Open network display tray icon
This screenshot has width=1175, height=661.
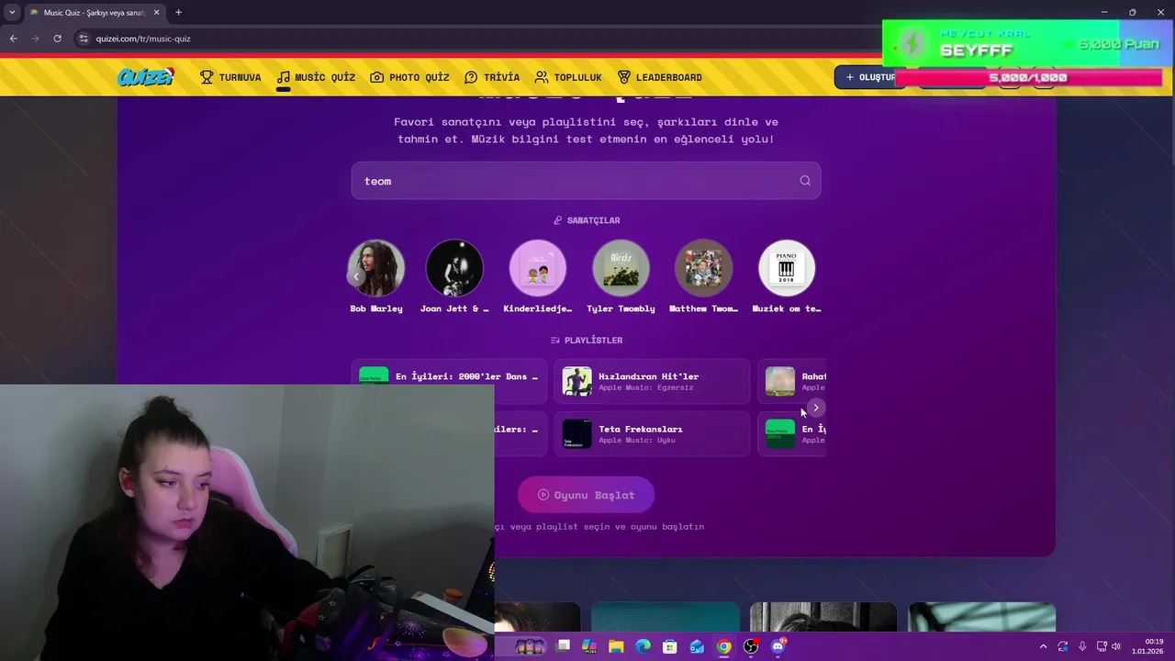[1102, 646]
